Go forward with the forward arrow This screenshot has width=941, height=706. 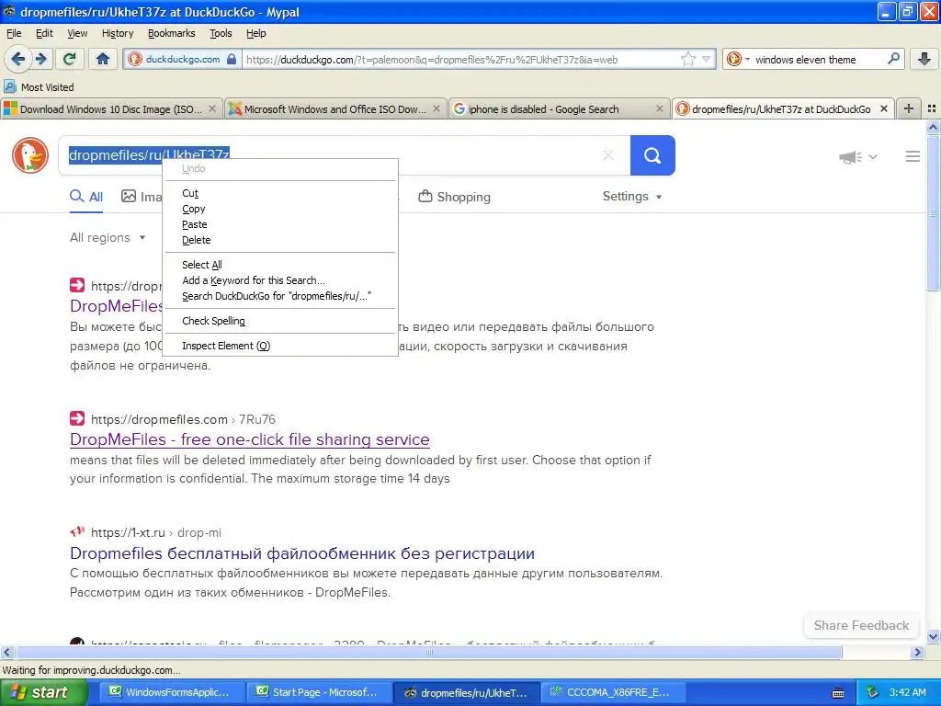(x=40, y=59)
